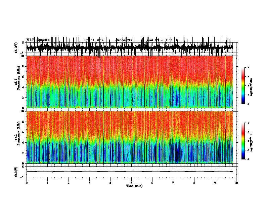Click the '5' tick of ch.1(V) axis

tap(24, 43)
